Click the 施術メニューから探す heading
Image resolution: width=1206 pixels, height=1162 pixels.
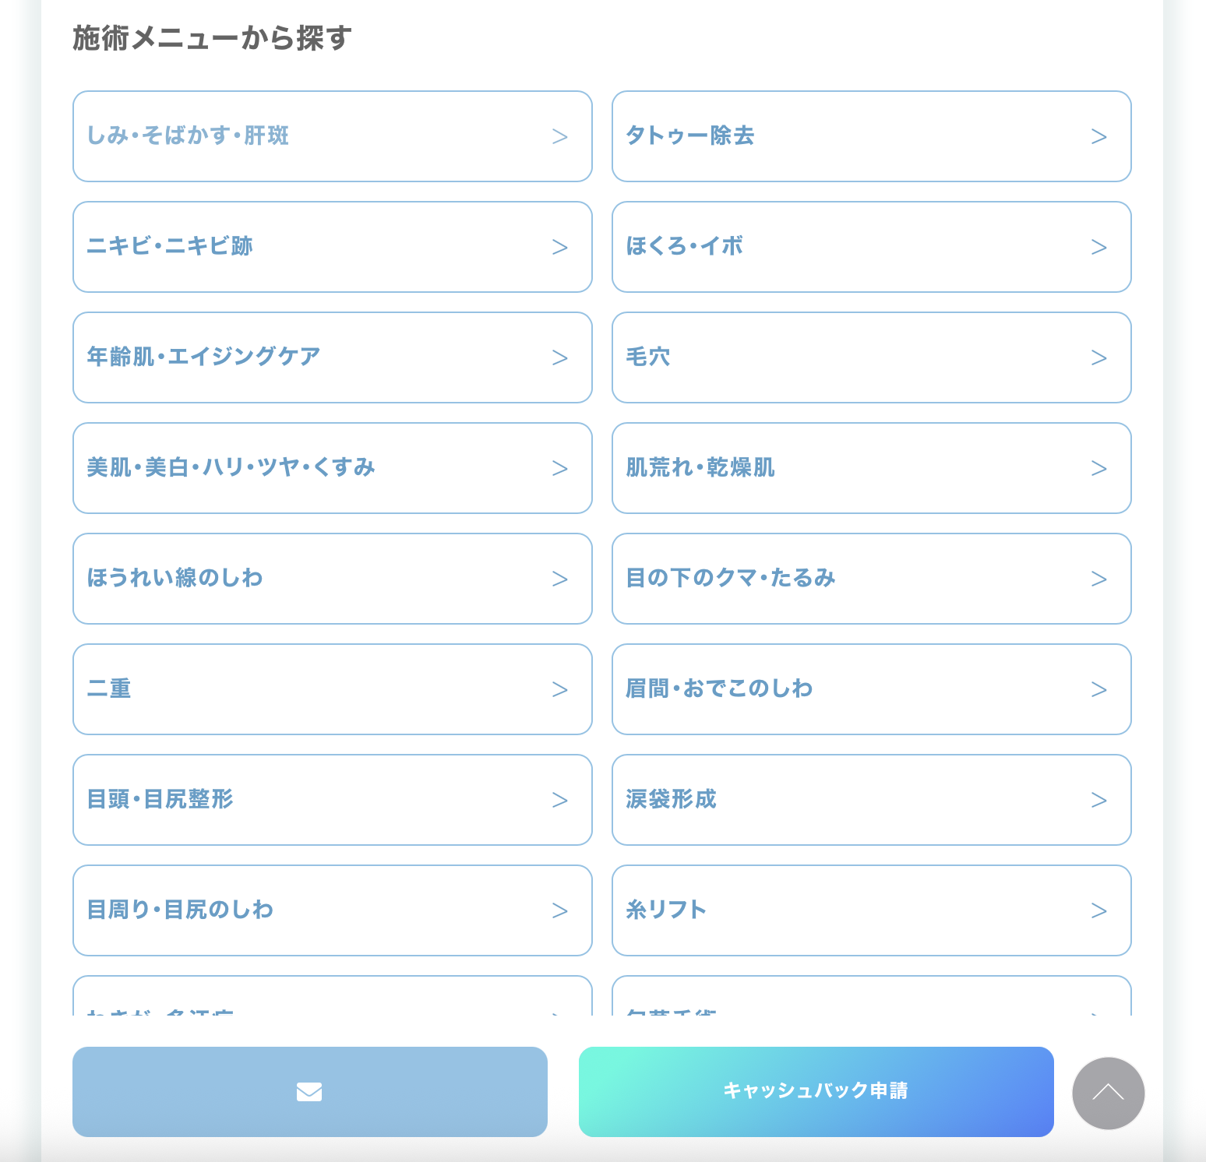(212, 38)
